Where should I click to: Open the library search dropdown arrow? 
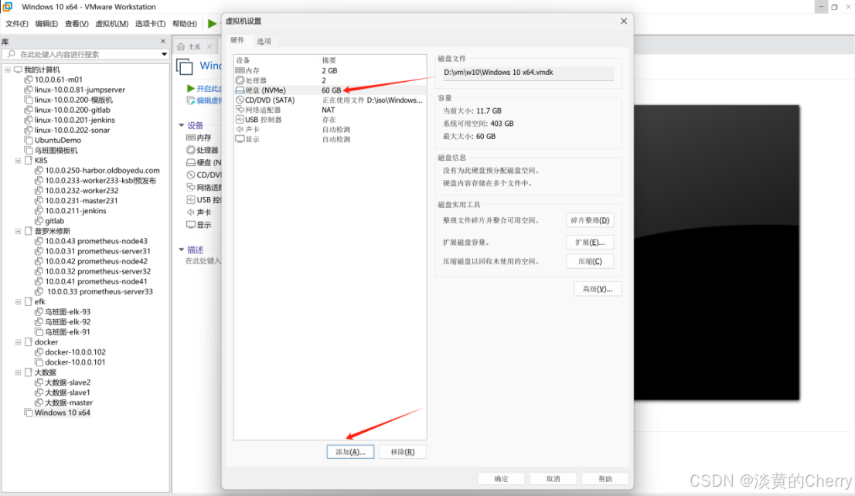[x=164, y=54]
